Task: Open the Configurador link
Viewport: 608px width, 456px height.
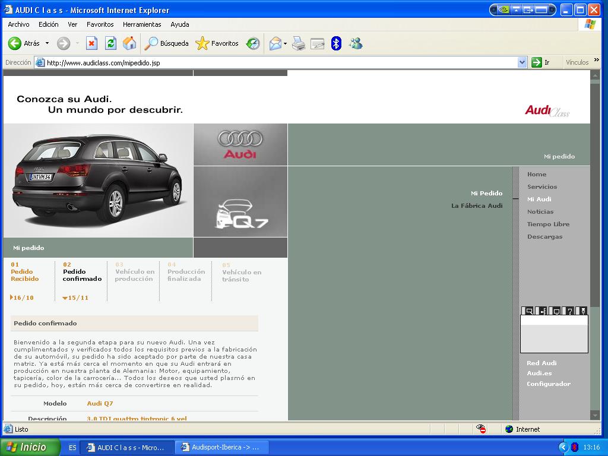Action: pyautogui.click(x=549, y=384)
